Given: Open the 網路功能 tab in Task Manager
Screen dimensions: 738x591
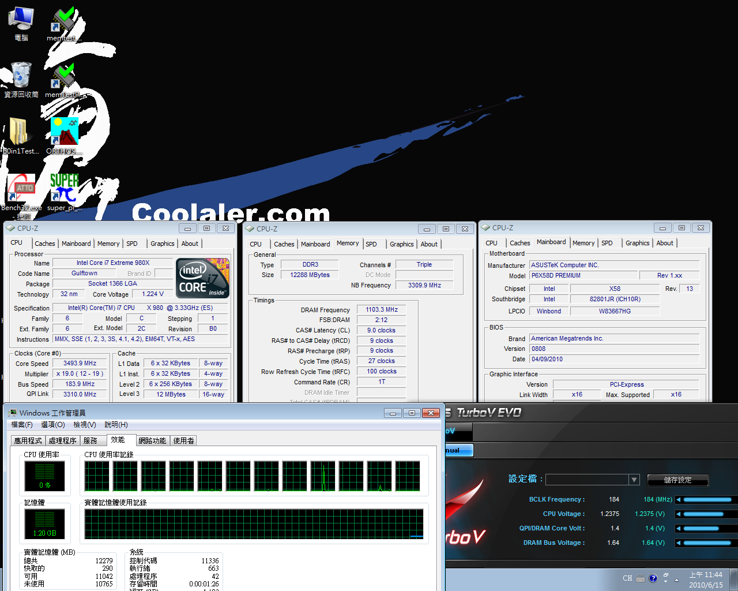Looking at the screenshot, I should click(x=152, y=440).
